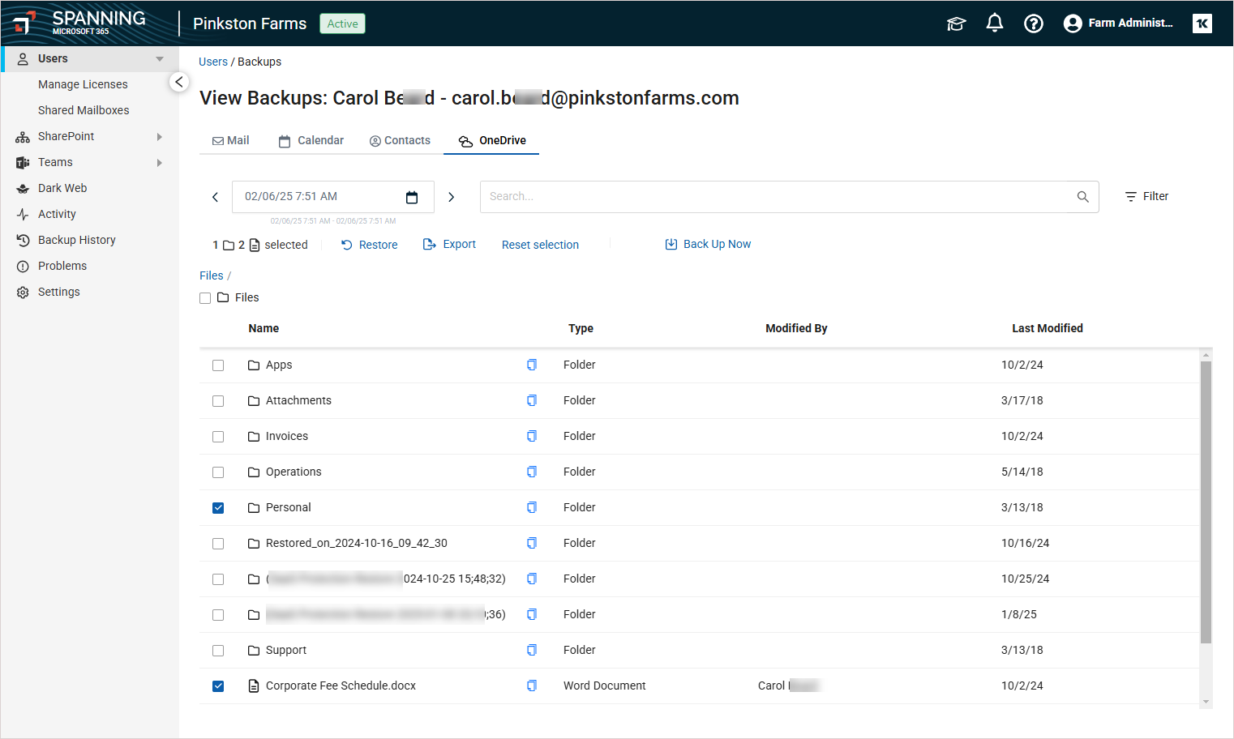
Task: Open the notifications bell
Action: pyautogui.click(x=995, y=23)
